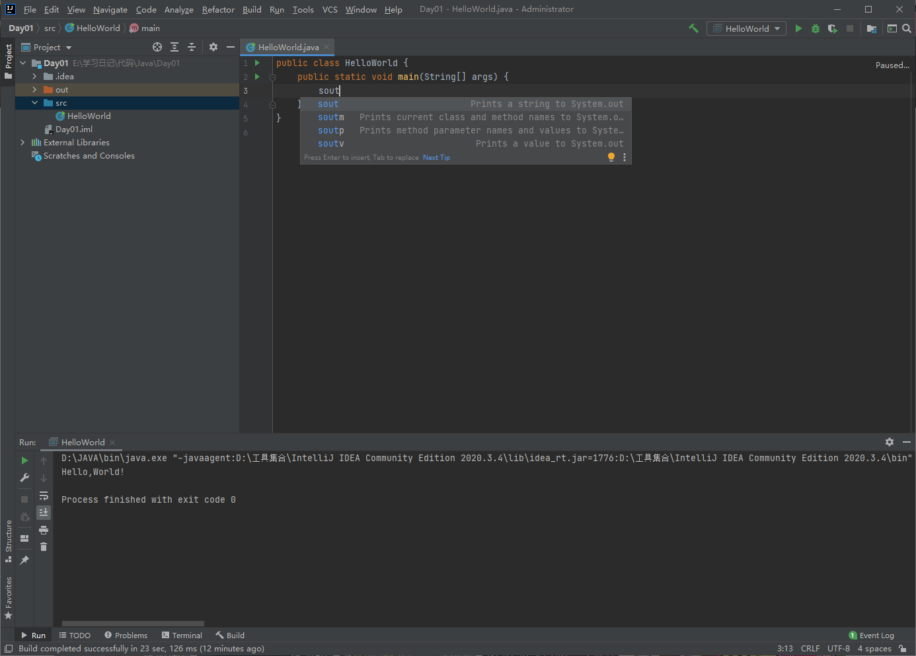
Task: Print the Run console output
Action: pyautogui.click(x=44, y=530)
